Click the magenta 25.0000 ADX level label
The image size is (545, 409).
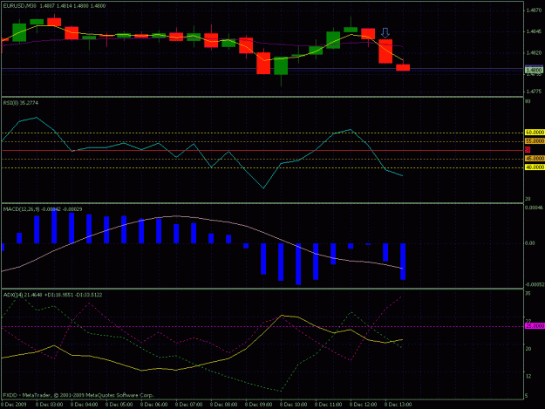535,325
